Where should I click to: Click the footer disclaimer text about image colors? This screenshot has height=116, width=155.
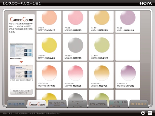click(32, 113)
